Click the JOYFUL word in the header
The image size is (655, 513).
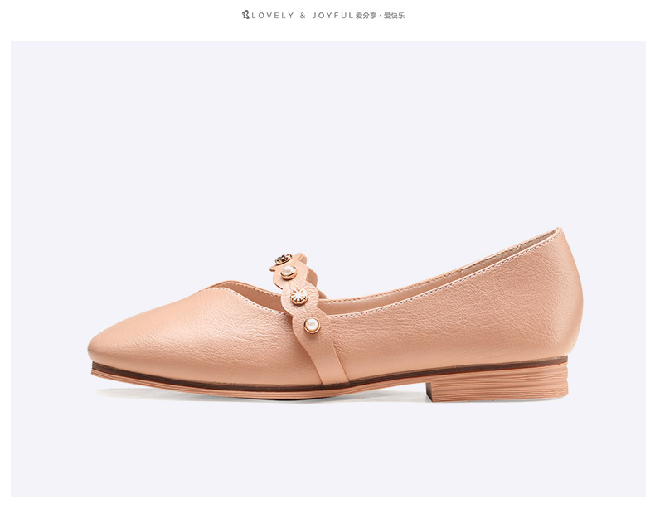coord(333,16)
